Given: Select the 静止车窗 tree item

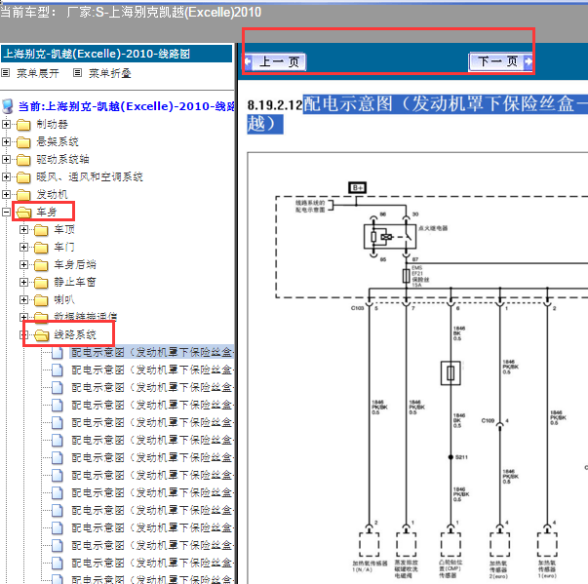Looking at the screenshot, I should point(74,282).
